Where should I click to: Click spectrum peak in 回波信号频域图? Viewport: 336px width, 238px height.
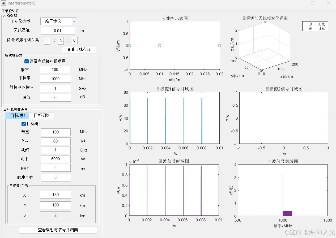[283, 175]
